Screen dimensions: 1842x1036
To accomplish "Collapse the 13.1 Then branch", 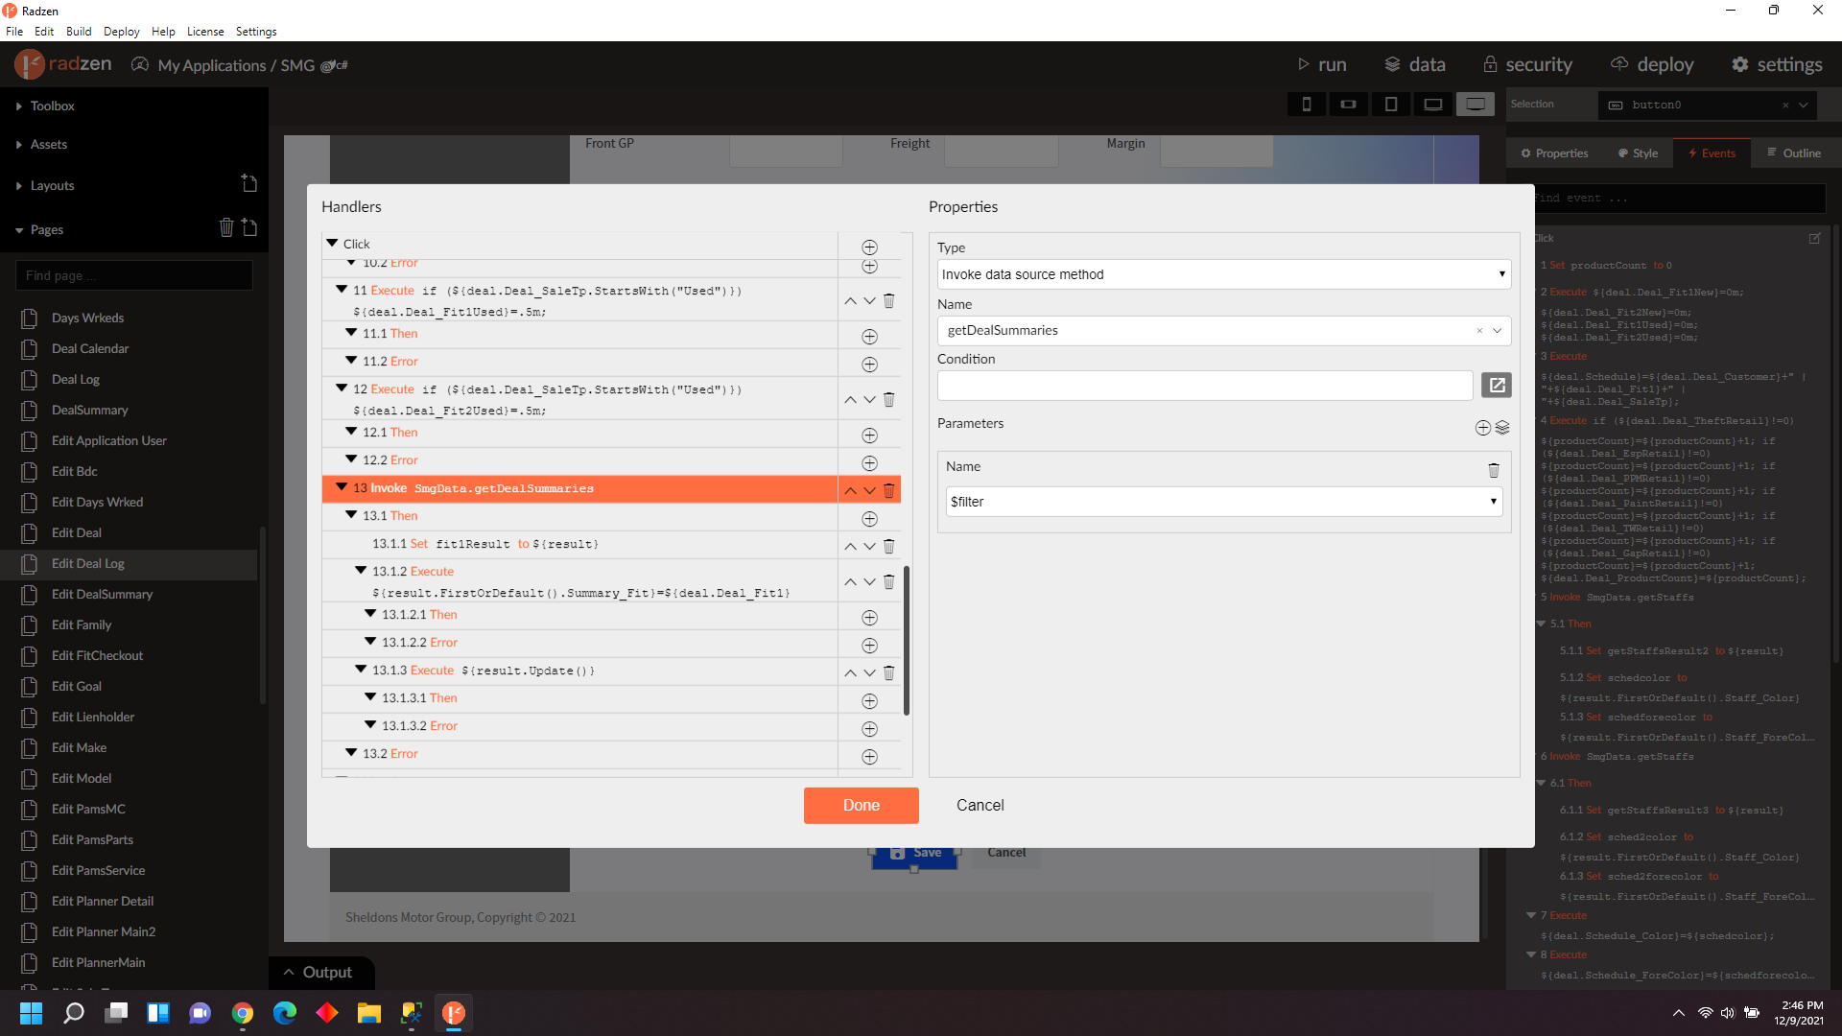I will (352, 515).
